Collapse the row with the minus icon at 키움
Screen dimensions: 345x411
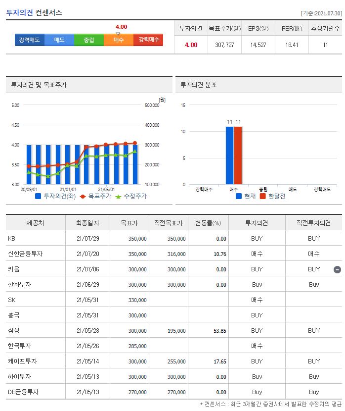tap(337, 269)
